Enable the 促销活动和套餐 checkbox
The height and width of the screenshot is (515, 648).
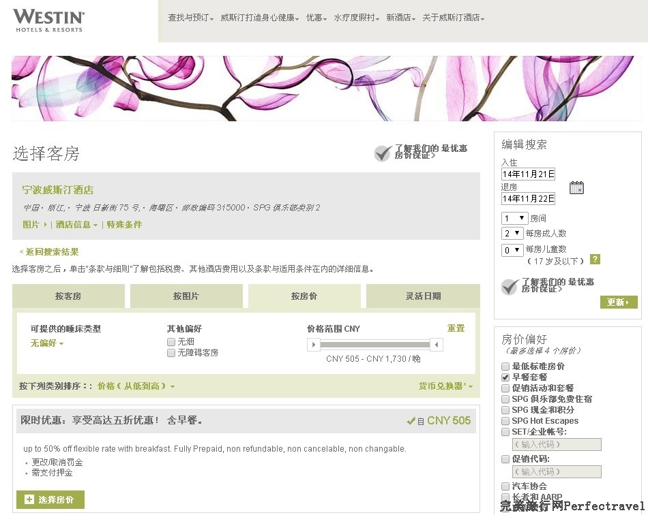[505, 388]
